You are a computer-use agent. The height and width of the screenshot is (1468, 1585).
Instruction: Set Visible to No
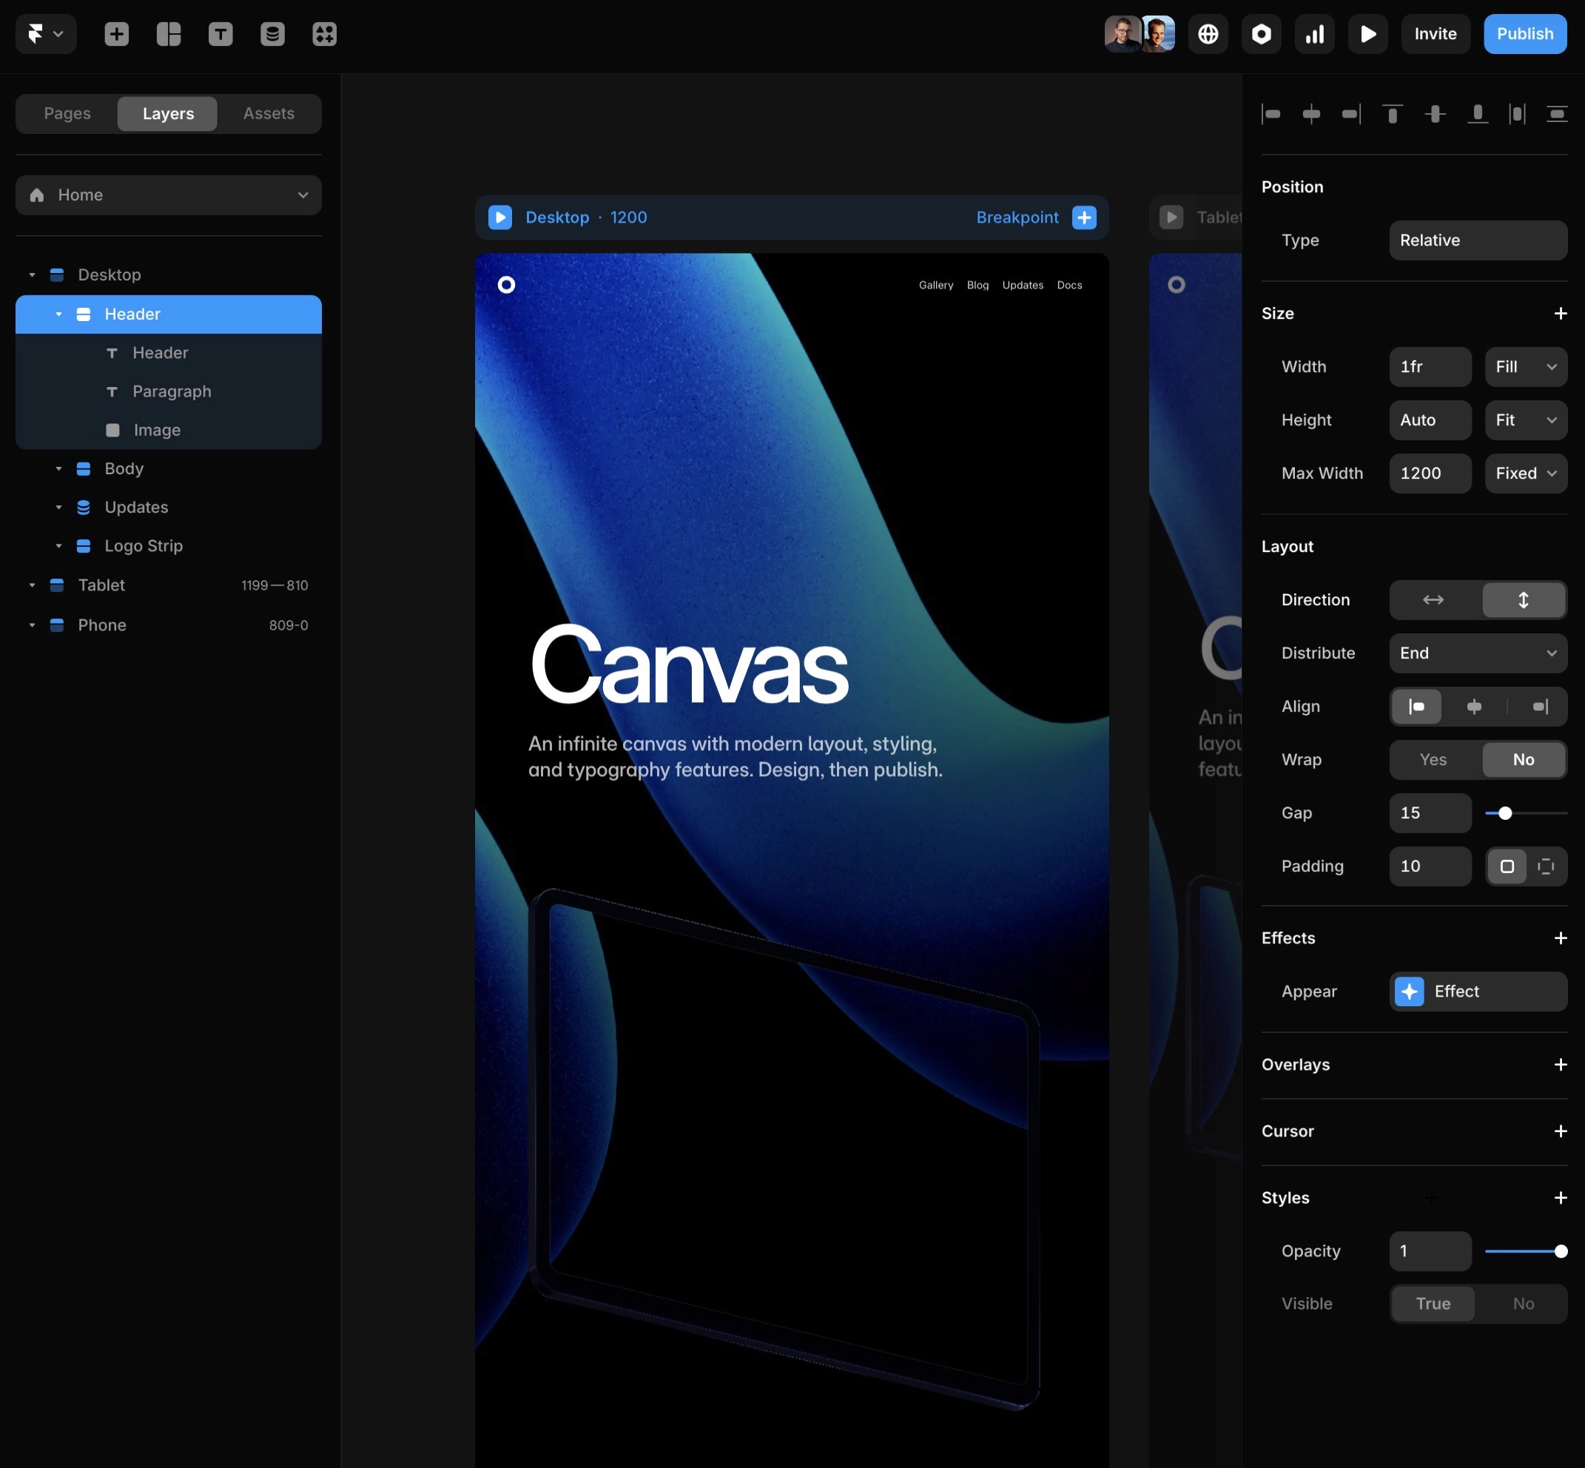pyautogui.click(x=1522, y=1304)
